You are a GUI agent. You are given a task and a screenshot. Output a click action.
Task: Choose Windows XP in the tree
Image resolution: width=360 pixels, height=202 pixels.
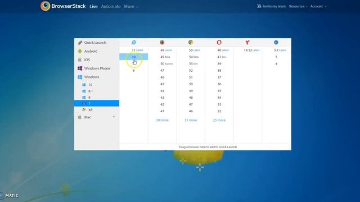click(x=97, y=110)
